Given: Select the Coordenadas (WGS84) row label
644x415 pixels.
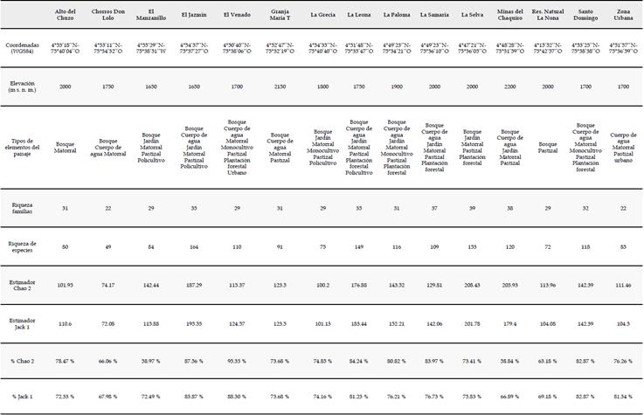Looking at the screenshot, I should (24, 47).
